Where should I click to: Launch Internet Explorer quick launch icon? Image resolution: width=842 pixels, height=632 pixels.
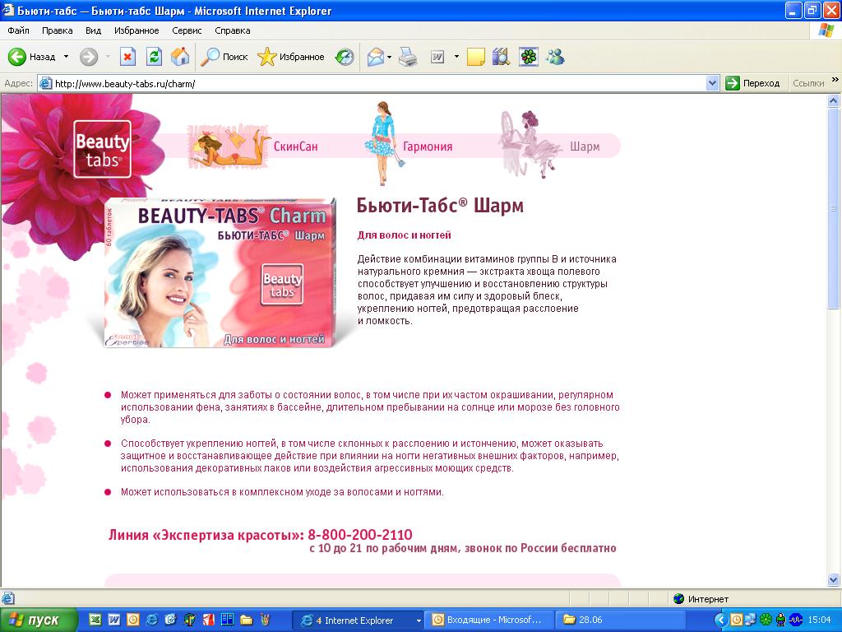(152, 620)
